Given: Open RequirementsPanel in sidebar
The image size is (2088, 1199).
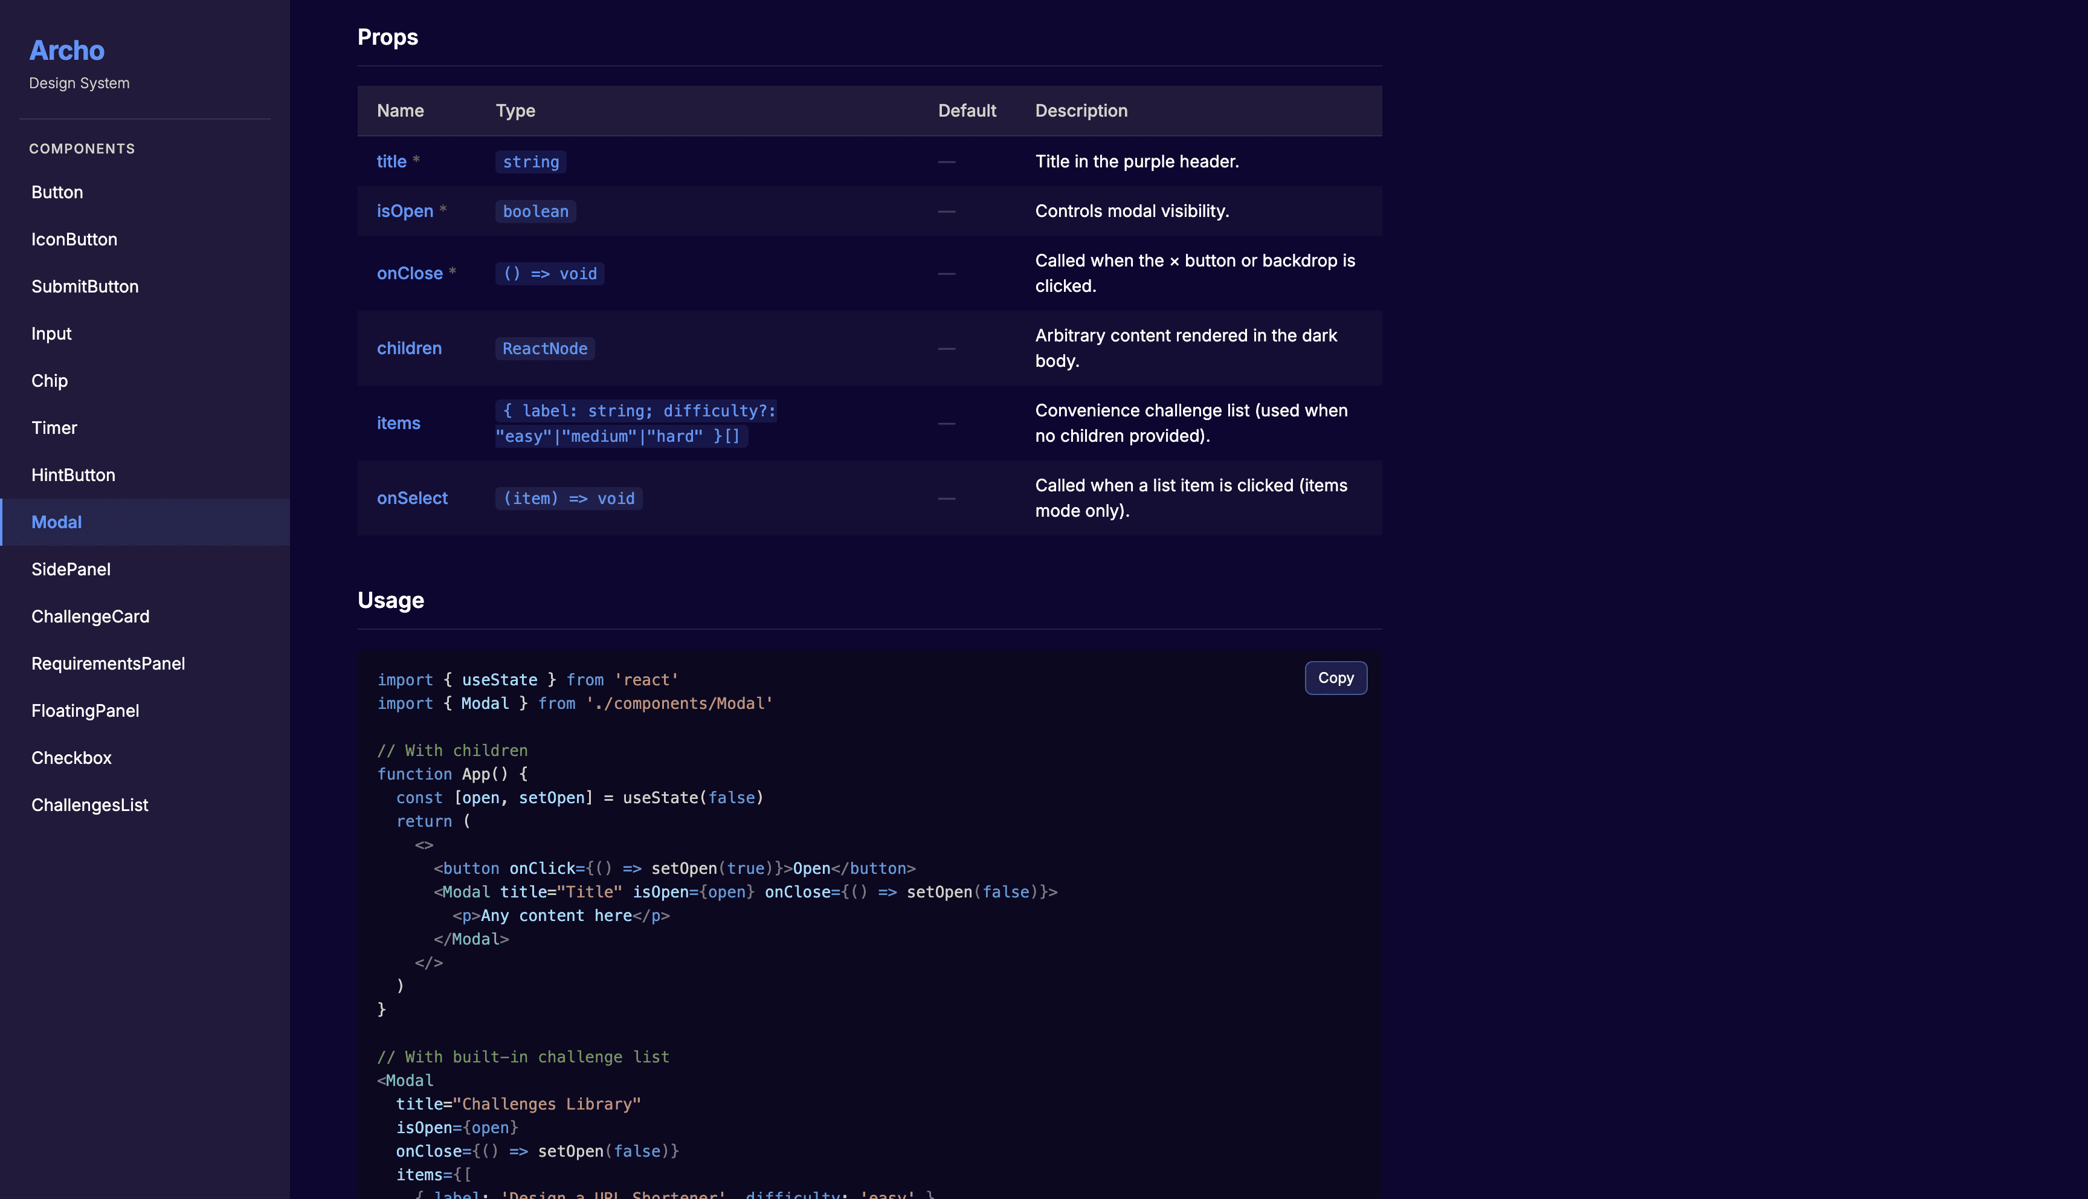Looking at the screenshot, I should [108, 664].
